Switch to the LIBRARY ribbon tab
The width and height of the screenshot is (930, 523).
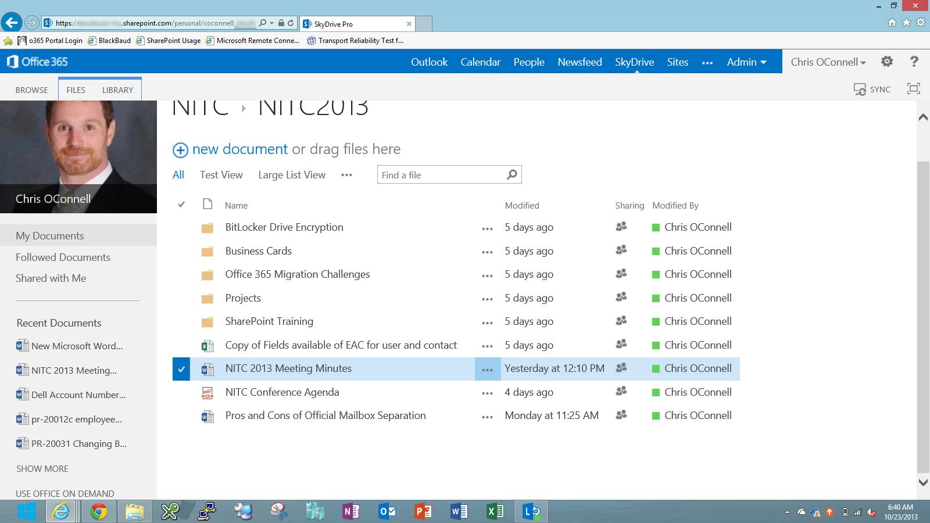tap(117, 89)
